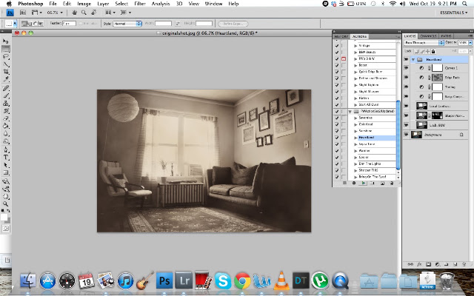
Task: Click the Refine Edge button
Action: [233, 24]
